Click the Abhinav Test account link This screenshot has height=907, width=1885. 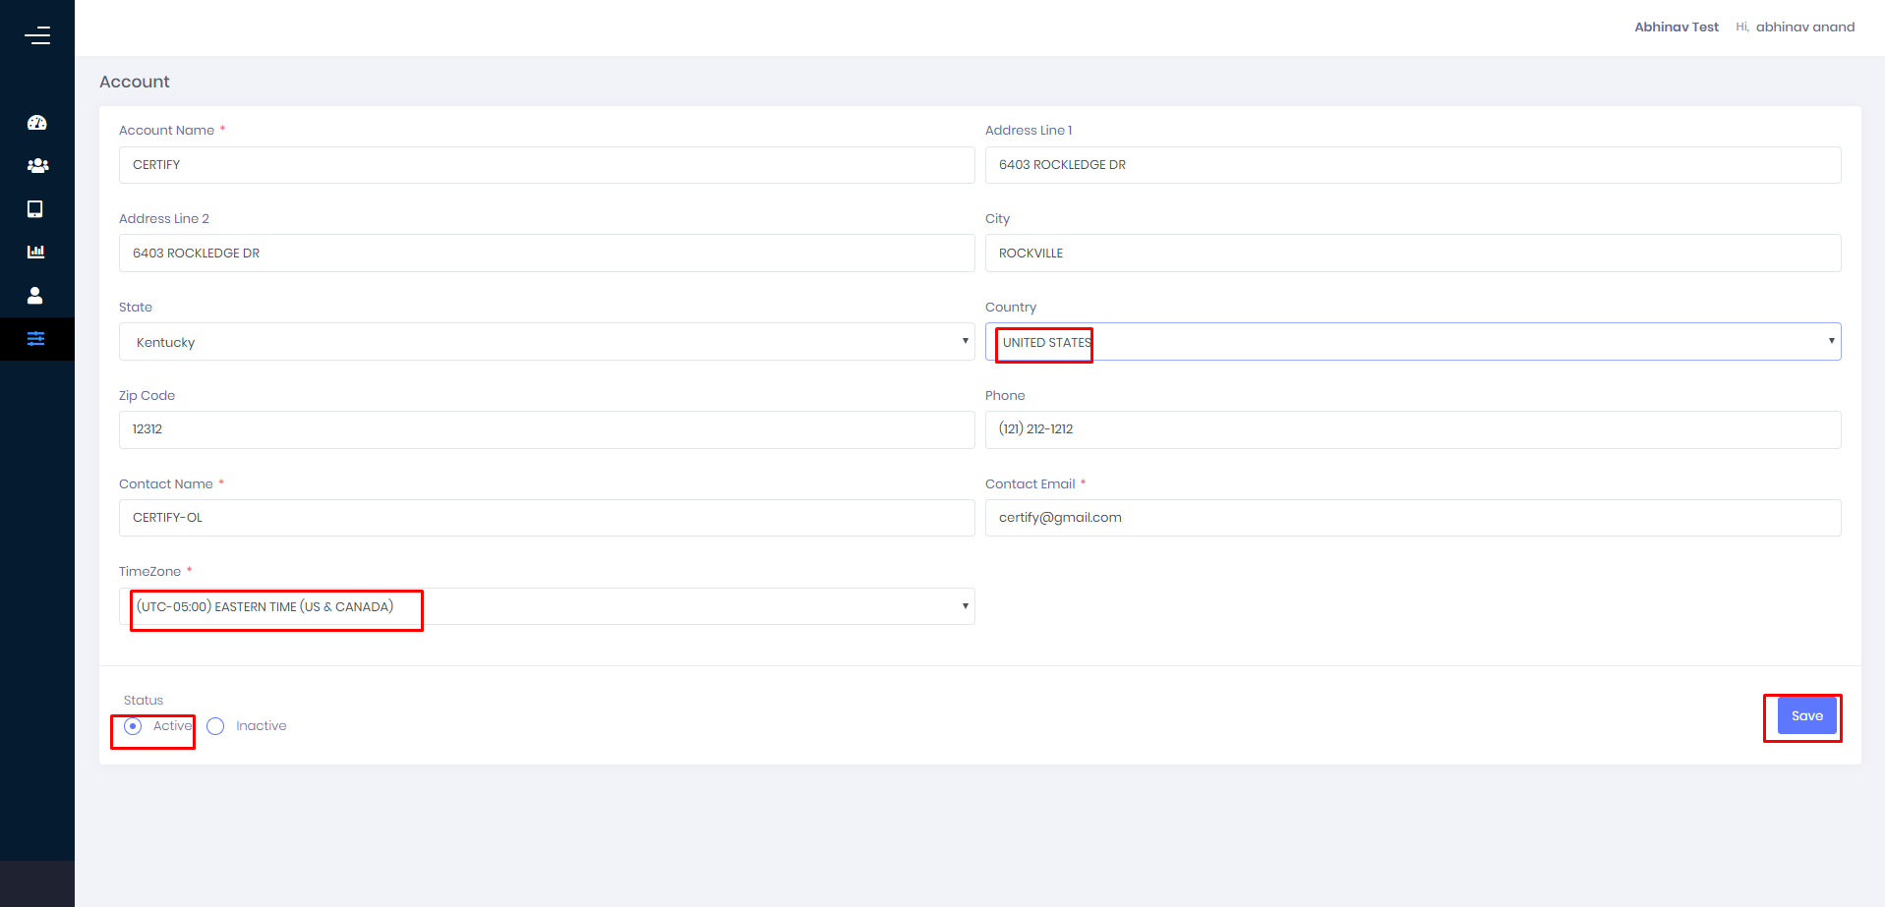pyautogui.click(x=1677, y=27)
